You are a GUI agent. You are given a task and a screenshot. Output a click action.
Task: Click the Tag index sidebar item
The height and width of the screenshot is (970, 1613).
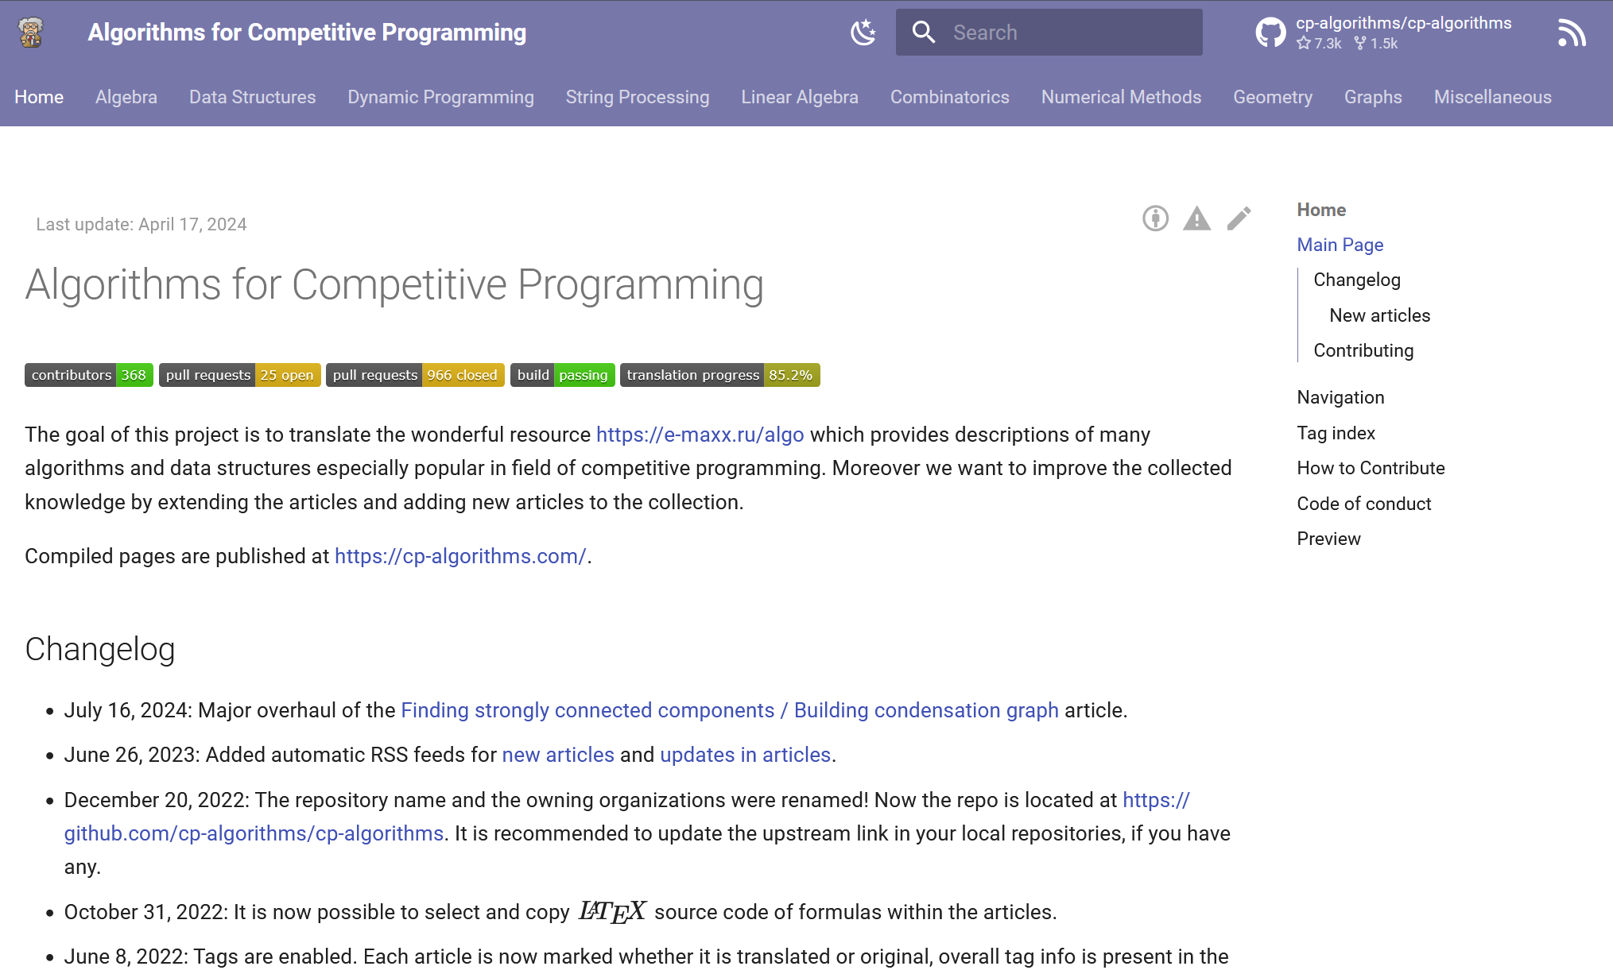(1336, 432)
